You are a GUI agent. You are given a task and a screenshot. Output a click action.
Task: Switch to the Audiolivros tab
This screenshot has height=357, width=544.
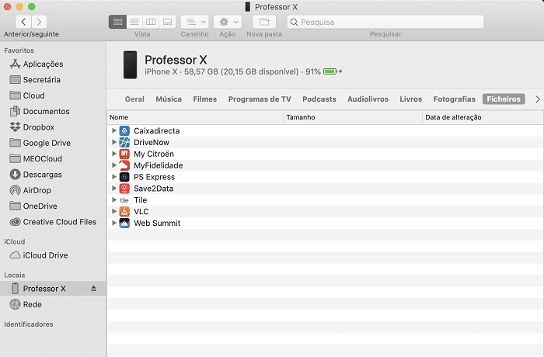pyautogui.click(x=368, y=99)
